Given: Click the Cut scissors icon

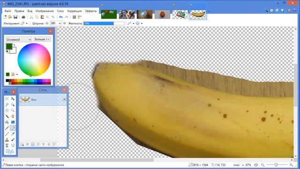Looking at the screenshot, I should [x=31, y=17].
